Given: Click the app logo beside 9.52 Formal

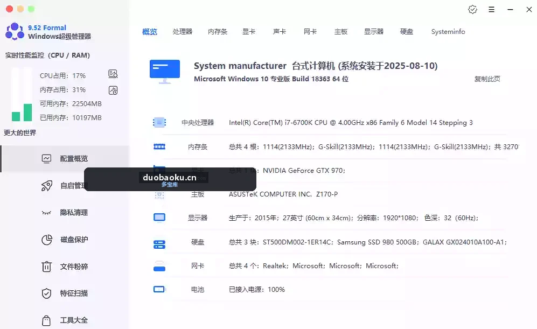Looking at the screenshot, I should coord(15,31).
